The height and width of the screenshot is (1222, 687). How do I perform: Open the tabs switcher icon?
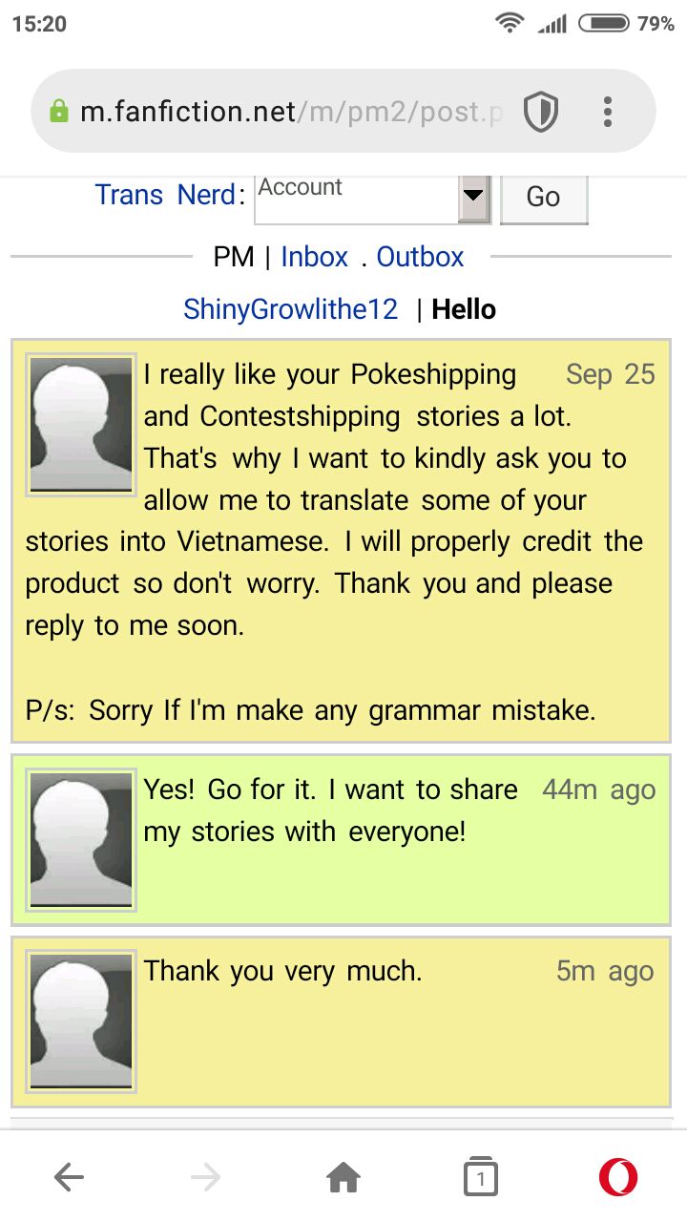coord(480,1178)
